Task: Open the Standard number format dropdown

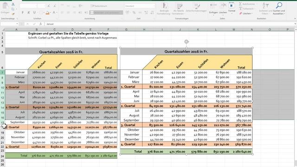Action: pyautogui.click(x=154, y=6)
